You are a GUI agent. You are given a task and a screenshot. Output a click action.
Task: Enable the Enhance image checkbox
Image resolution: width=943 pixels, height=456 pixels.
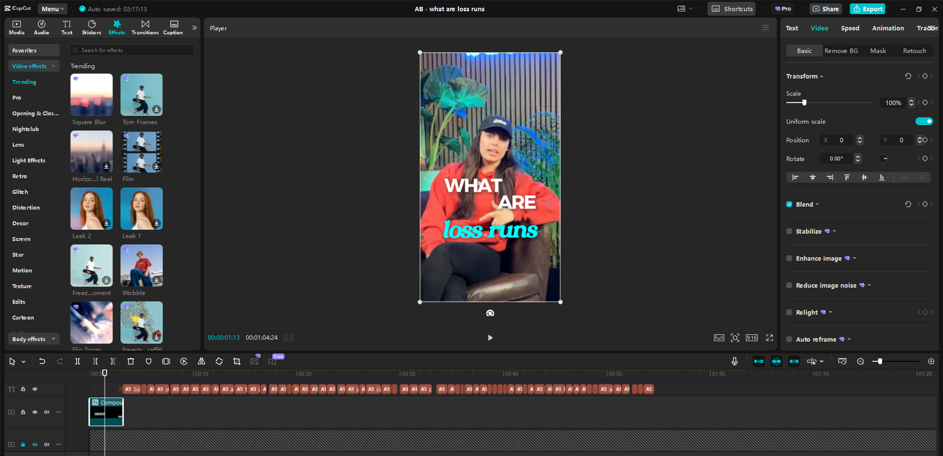(789, 258)
